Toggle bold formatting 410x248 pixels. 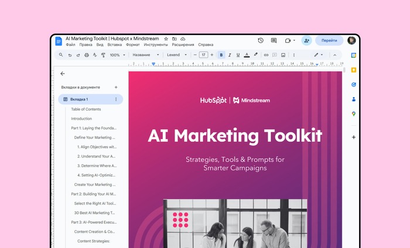[x=221, y=55]
